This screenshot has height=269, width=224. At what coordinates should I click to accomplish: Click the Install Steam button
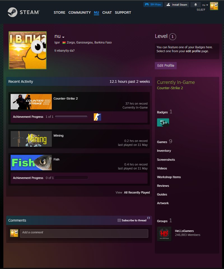(x=177, y=5)
